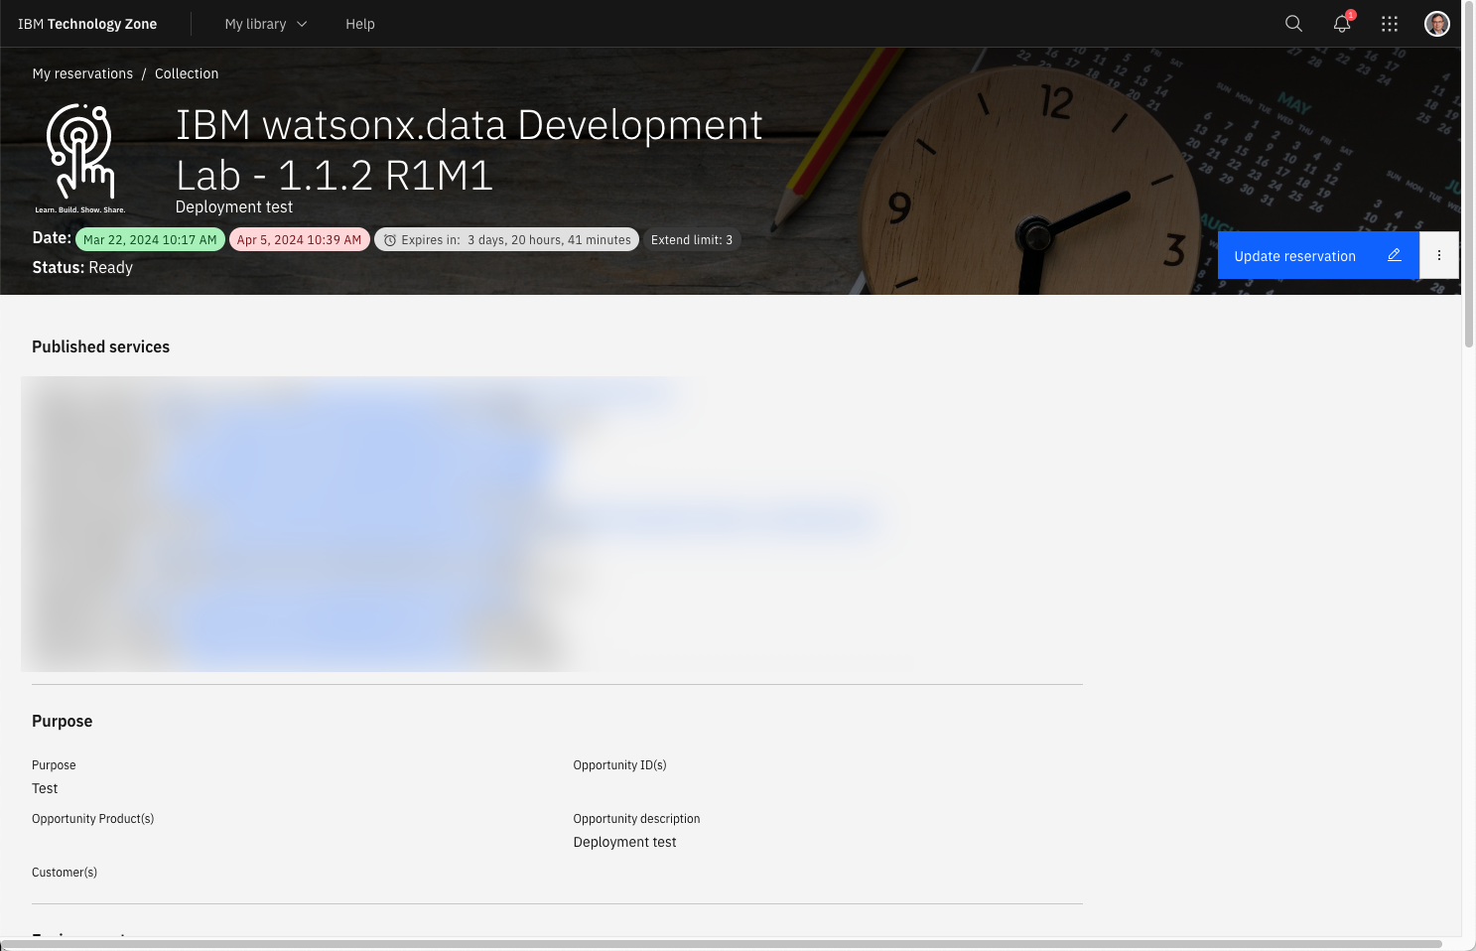
Task: Open the user profile avatar
Action: pyautogui.click(x=1437, y=24)
